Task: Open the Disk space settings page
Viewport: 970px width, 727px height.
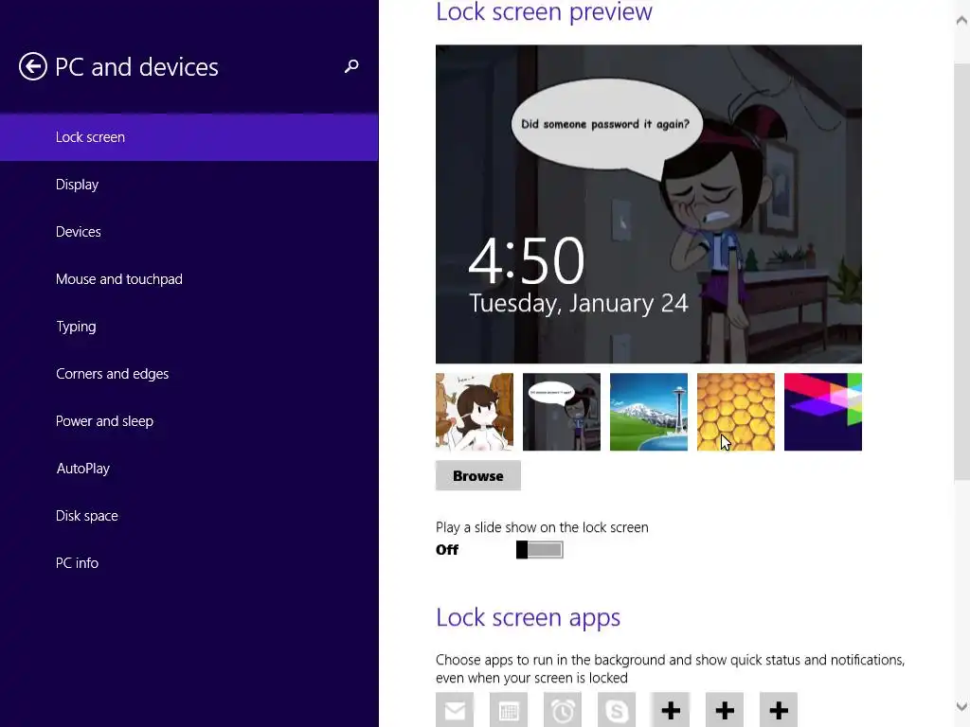Action: [x=189, y=516]
